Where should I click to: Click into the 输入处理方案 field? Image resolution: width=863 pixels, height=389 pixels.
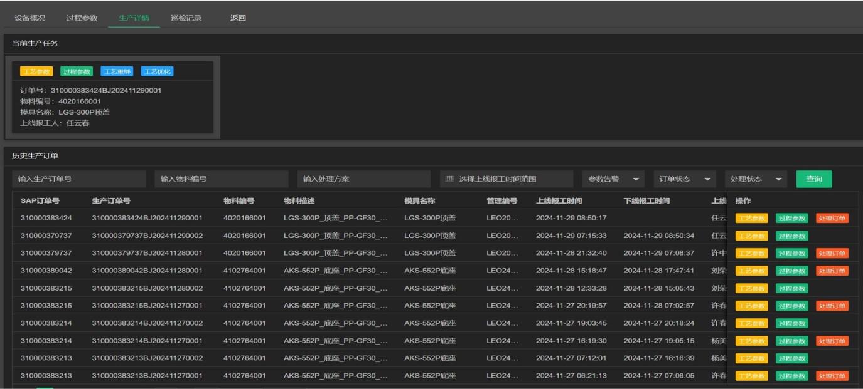pos(363,179)
